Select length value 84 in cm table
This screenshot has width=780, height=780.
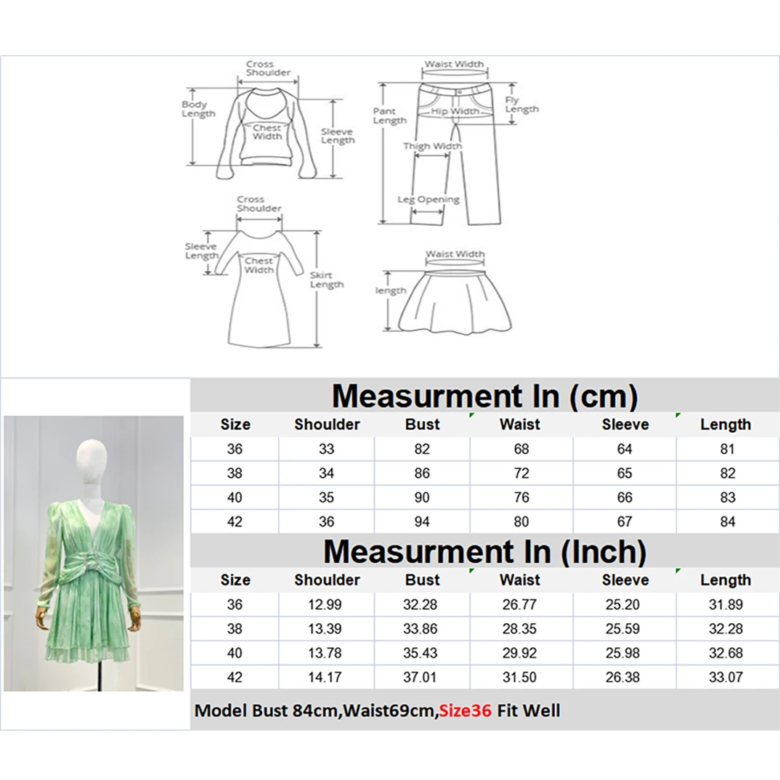727,522
